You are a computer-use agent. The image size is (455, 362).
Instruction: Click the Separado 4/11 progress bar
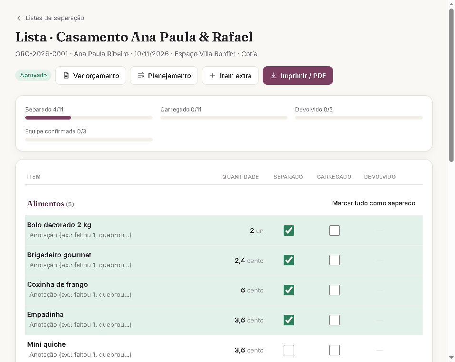click(89, 118)
